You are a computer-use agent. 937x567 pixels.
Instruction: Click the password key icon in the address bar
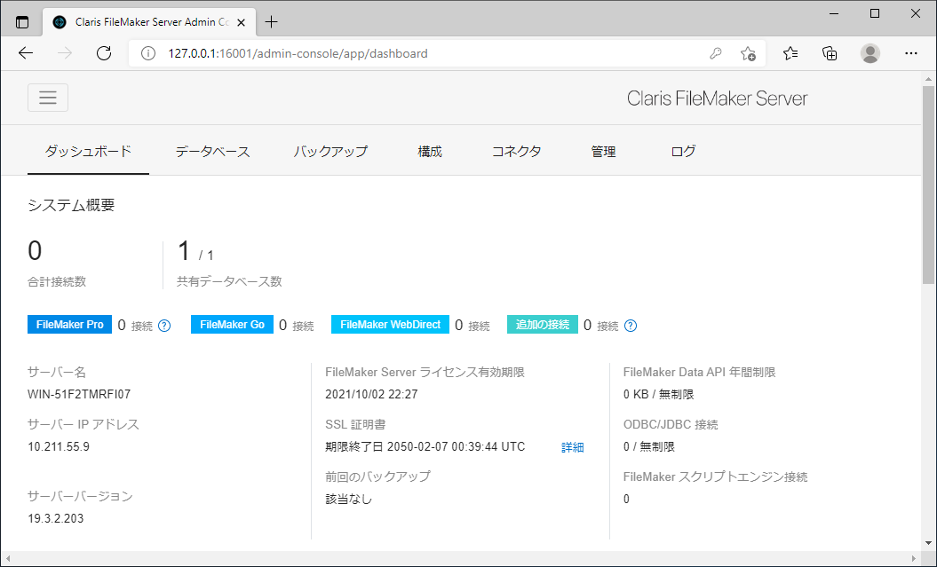pyautogui.click(x=716, y=53)
